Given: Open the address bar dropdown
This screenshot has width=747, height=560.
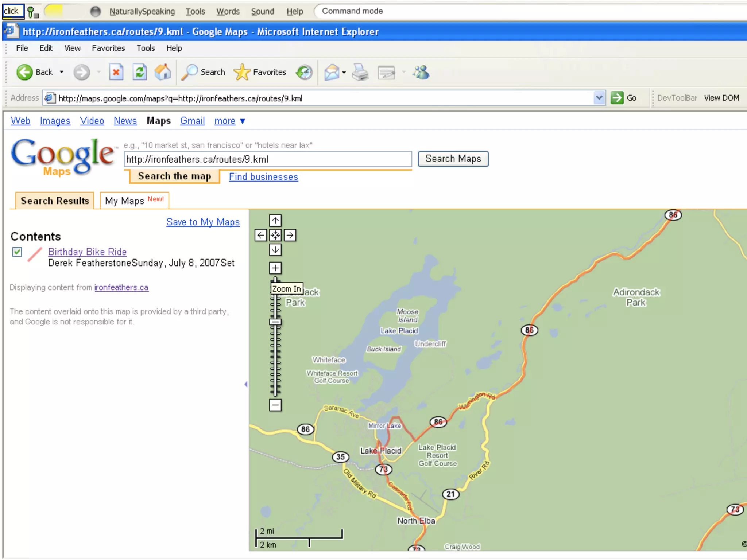Looking at the screenshot, I should (x=599, y=98).
